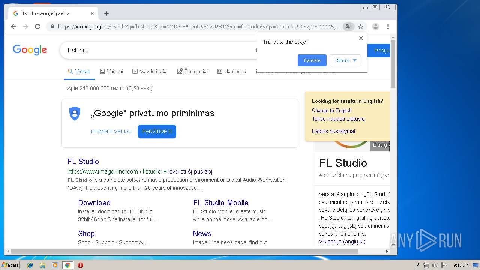Open the Kalbos nustatymai link
The width and height of the screenshot is (480, 270).
[x=333, y=131]
